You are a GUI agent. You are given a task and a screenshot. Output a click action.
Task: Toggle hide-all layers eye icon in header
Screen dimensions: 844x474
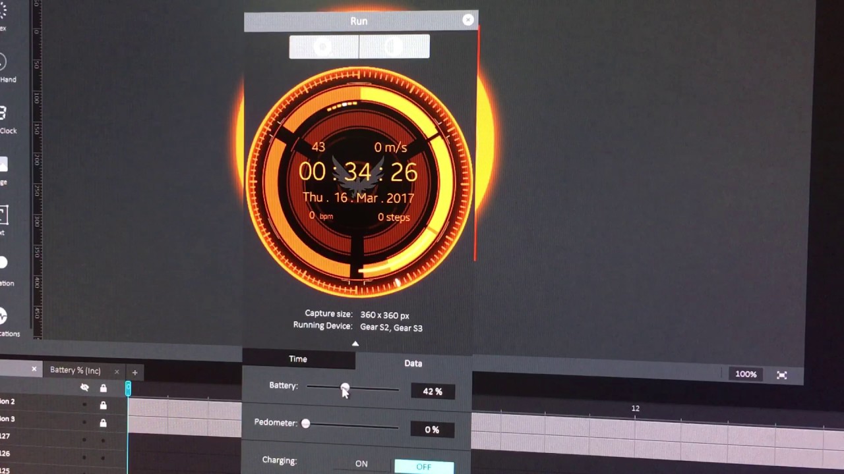[x=84, y=388]
